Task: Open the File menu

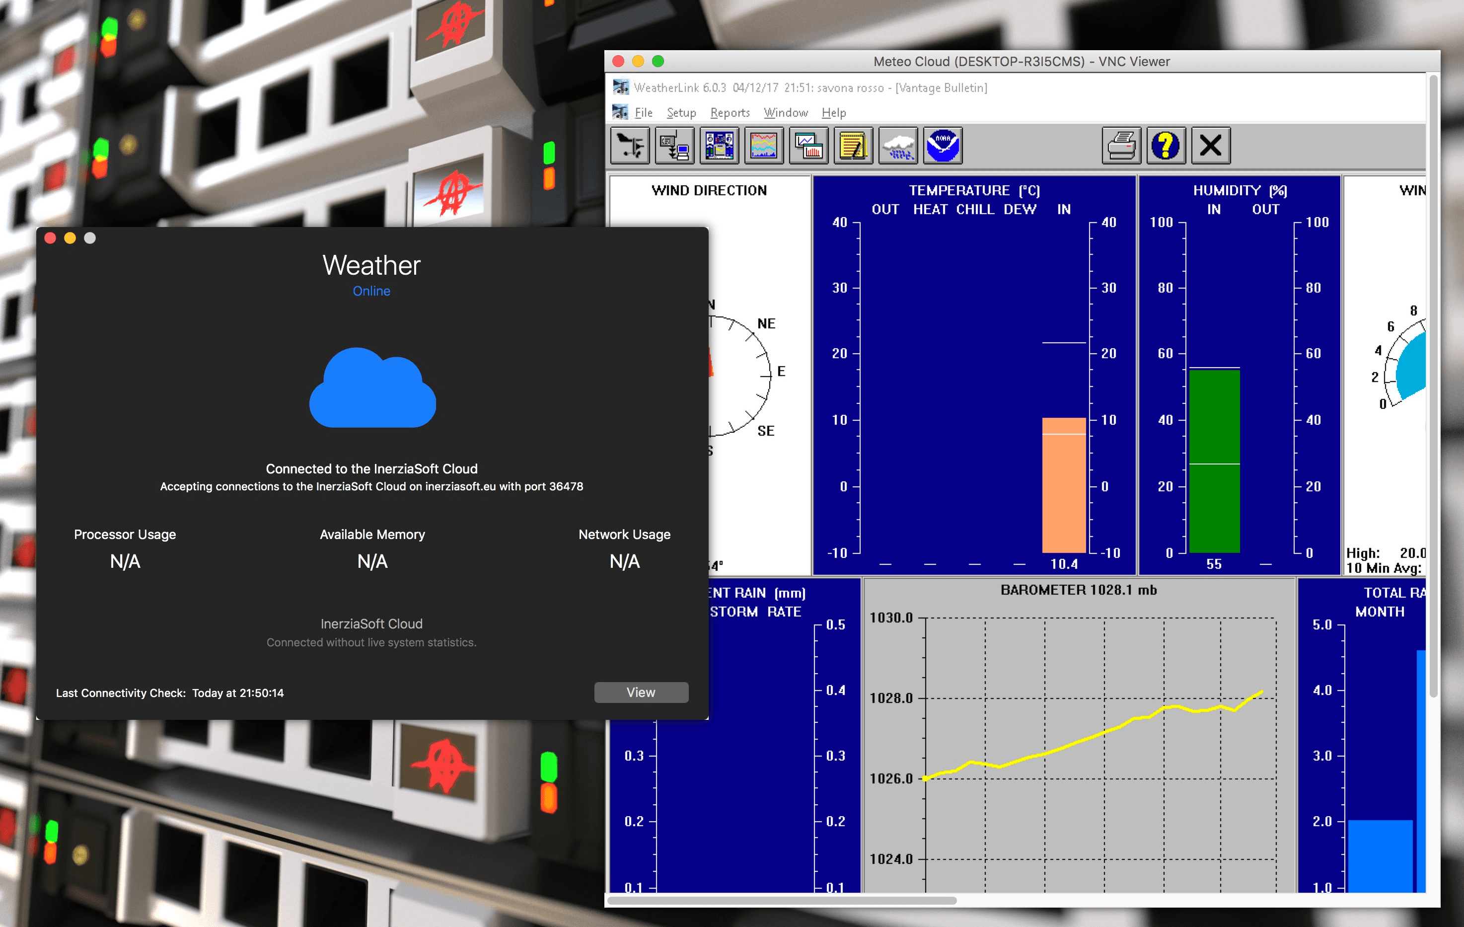Action: tap(643, 112)
